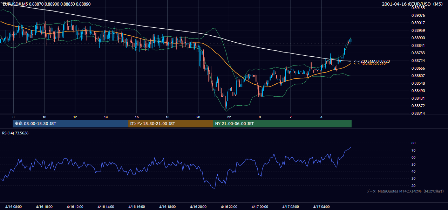Click hour label 10 on chart time axis

[44, 117]
